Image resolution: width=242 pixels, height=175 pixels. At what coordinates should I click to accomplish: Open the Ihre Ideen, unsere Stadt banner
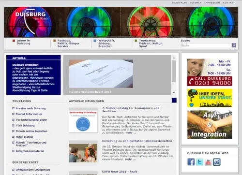click(210, 98)
